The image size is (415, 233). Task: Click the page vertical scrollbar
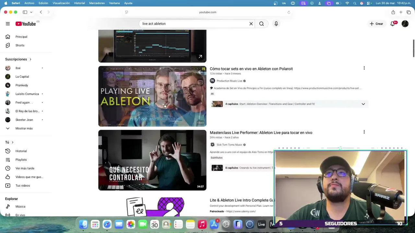point(413,49)
